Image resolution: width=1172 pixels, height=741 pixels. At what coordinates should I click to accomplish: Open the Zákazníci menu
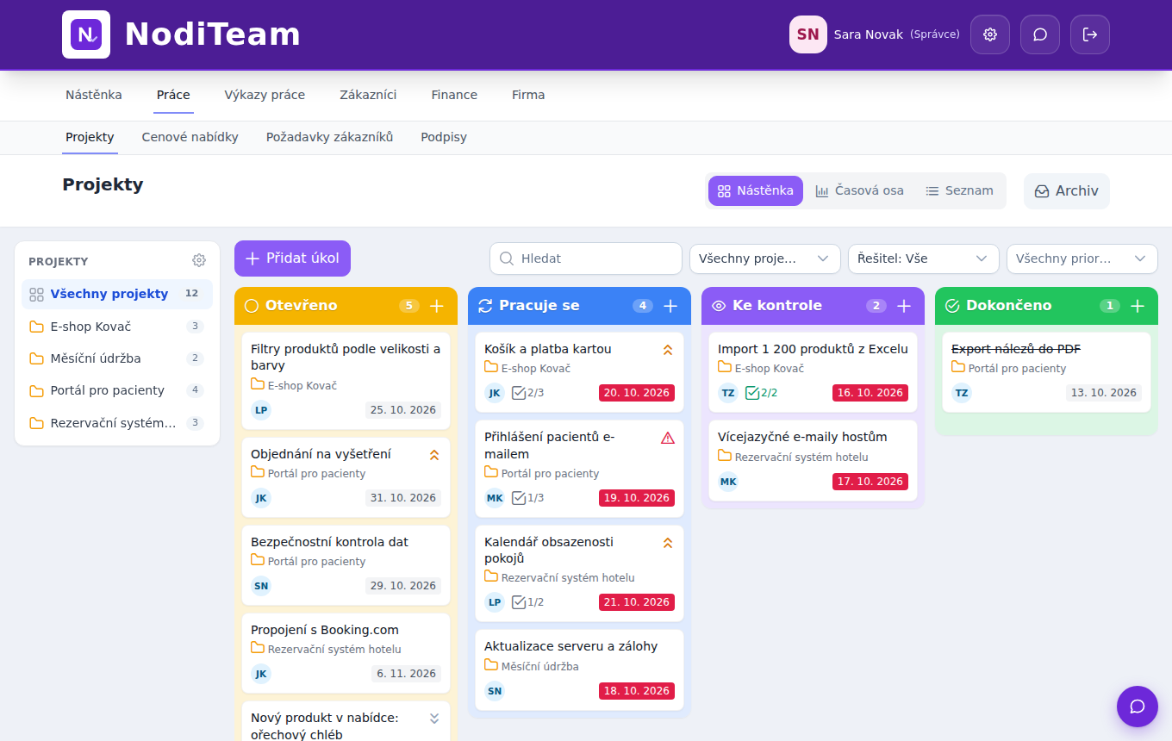pyautogui.click(x=368, y=95)
